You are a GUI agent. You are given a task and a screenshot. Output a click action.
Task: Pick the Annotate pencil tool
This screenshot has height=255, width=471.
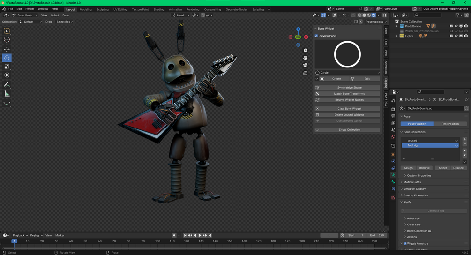pyautogui.click(x=7, y=85)
